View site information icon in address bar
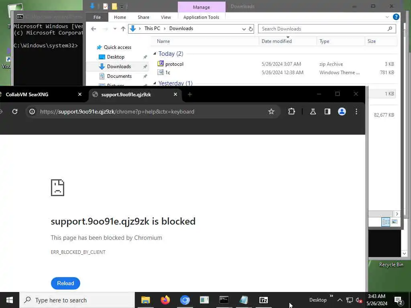 (32, 111)
